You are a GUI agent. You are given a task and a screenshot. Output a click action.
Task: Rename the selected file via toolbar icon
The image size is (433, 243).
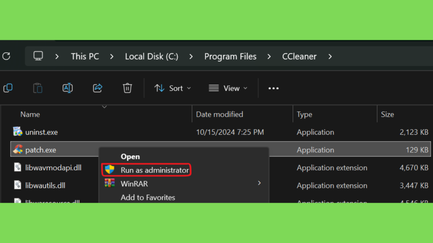click(68, 88)
